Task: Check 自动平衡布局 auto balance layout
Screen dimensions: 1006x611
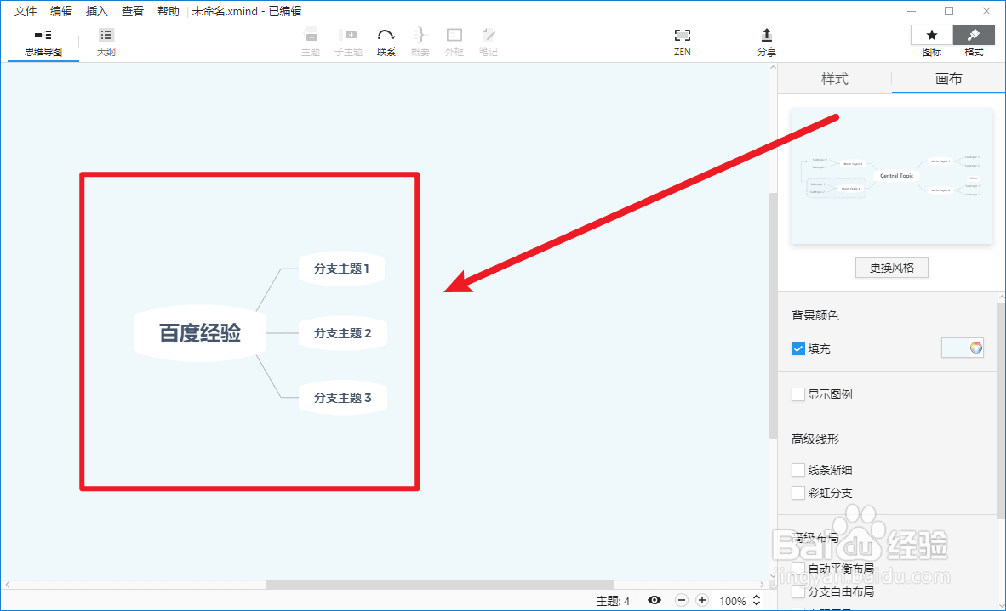Action: point(797,568)
